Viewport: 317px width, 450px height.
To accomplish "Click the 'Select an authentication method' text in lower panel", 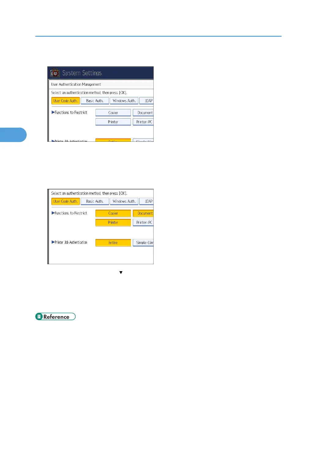I will tap(76, 193).
